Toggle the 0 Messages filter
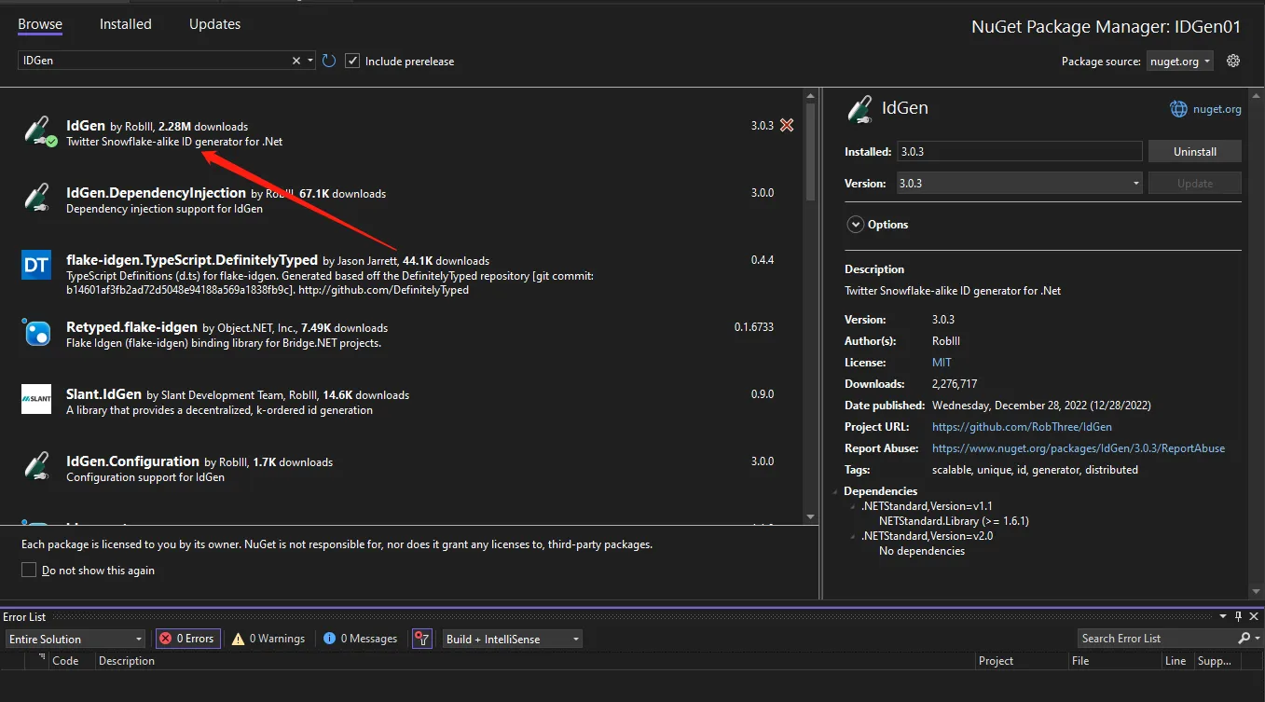Screen dimensions: 1265x702 (x=360, y=639)
